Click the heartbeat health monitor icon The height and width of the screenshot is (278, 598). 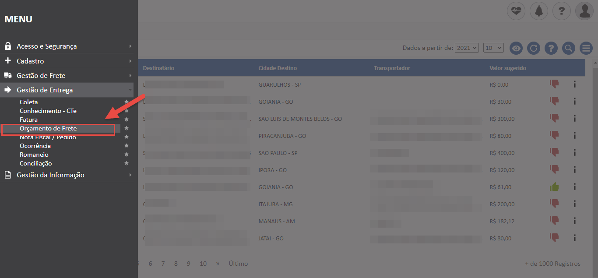pos(516,11)
